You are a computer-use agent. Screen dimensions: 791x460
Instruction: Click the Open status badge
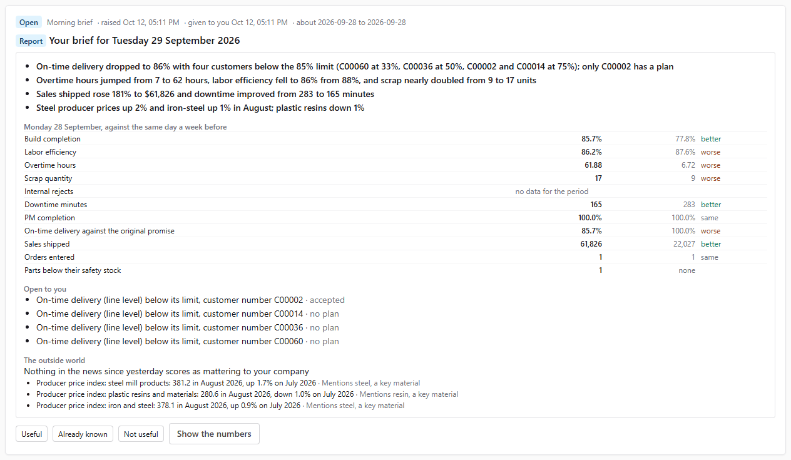[29, 23]
